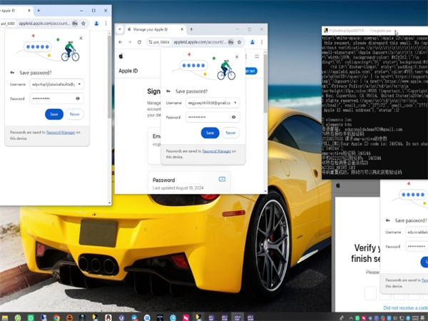Click Never in the left window's password prompt
The image size is (428, 321).
click(75, 114)
